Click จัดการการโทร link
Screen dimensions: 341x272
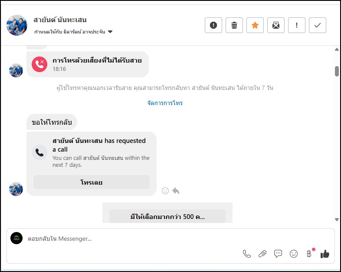[165, 103]
